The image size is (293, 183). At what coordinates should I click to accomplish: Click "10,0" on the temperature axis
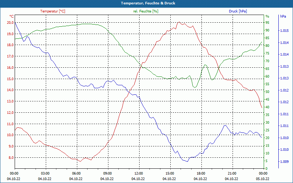coord(10,135)
